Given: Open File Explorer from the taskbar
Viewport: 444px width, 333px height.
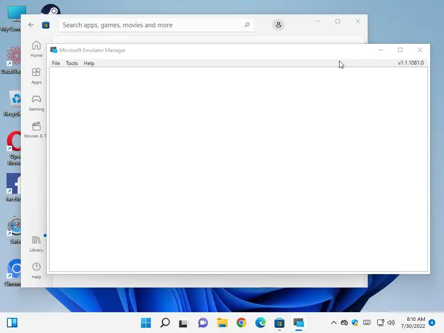Looking at the screenshot, I should coord(222,323).
